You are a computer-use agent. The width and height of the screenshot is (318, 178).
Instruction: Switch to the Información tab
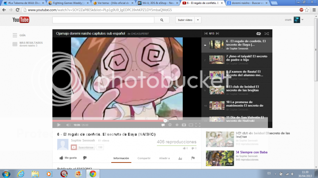[x=121, y=158]
